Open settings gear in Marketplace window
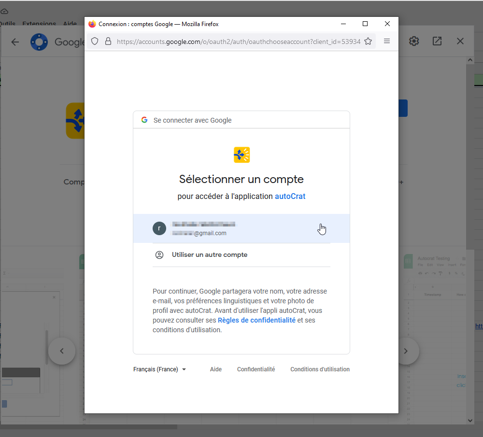This screenshot has width=483, height=437. tap(414, 41)
